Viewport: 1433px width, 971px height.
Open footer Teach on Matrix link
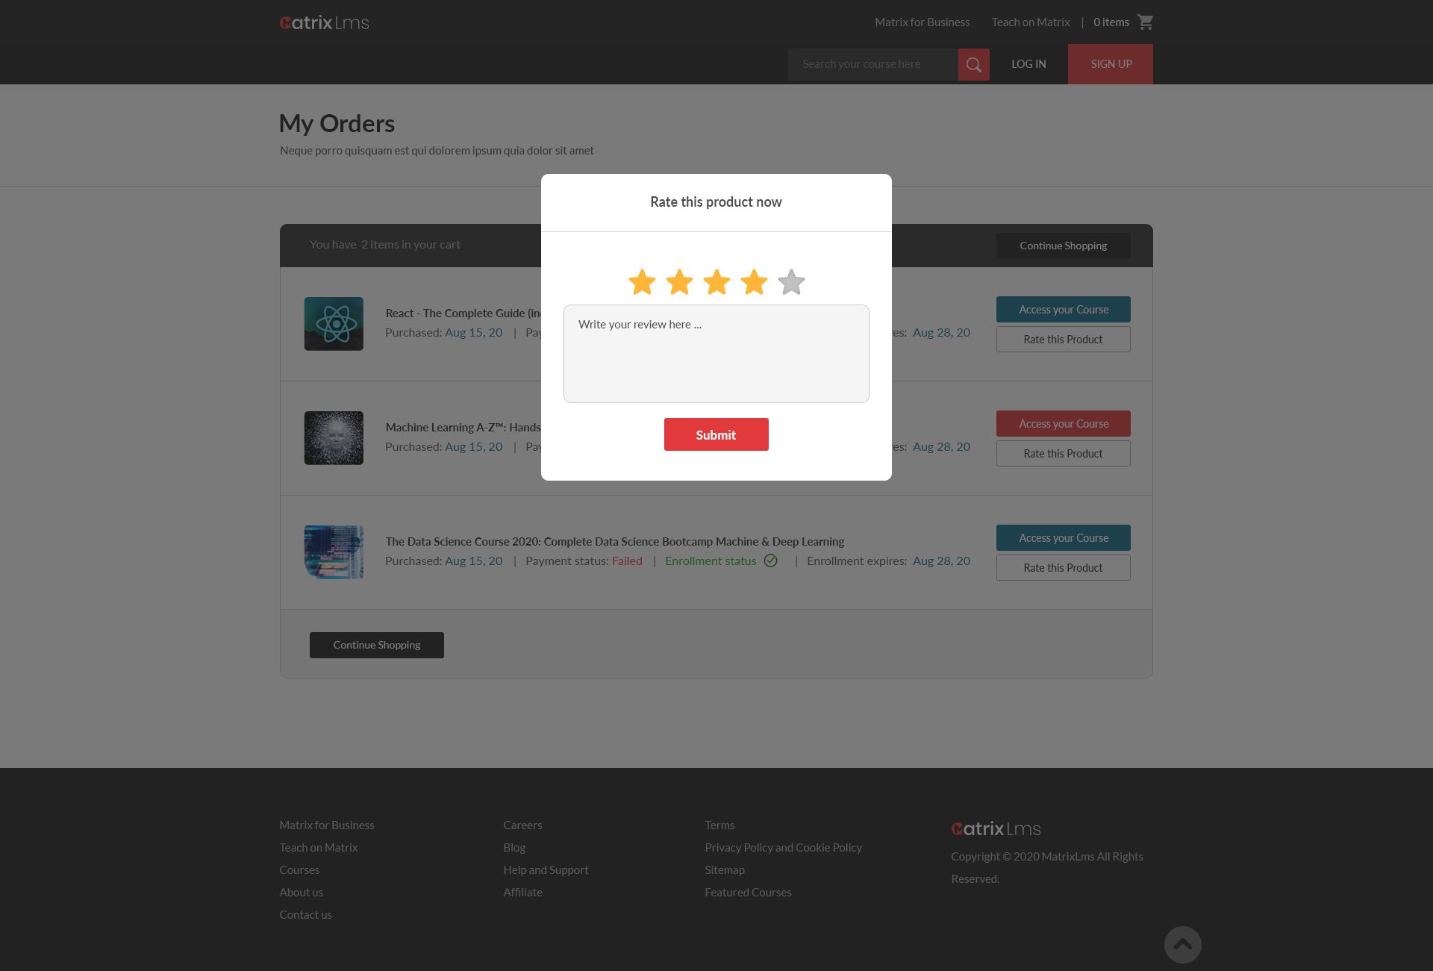(x=319, y=847)
